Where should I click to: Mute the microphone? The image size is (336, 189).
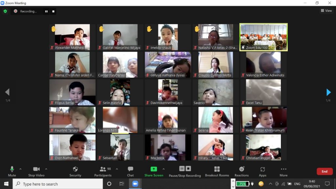point(12,171)
